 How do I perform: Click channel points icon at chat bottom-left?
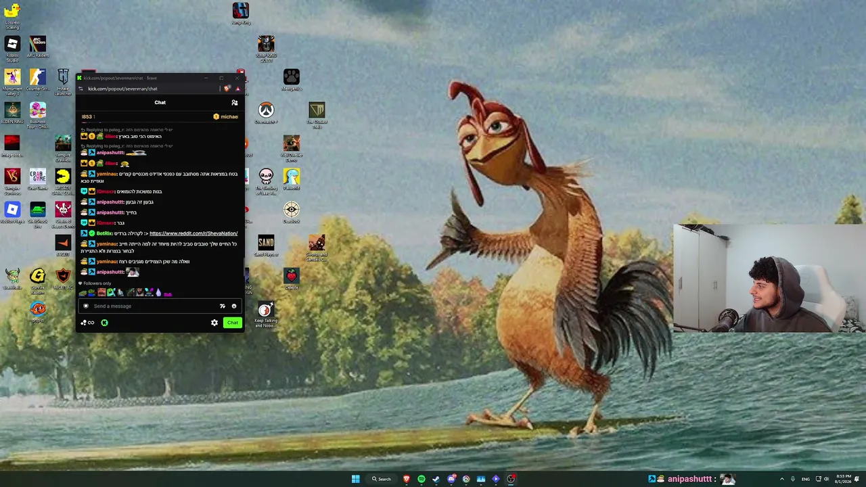[87, 323]
